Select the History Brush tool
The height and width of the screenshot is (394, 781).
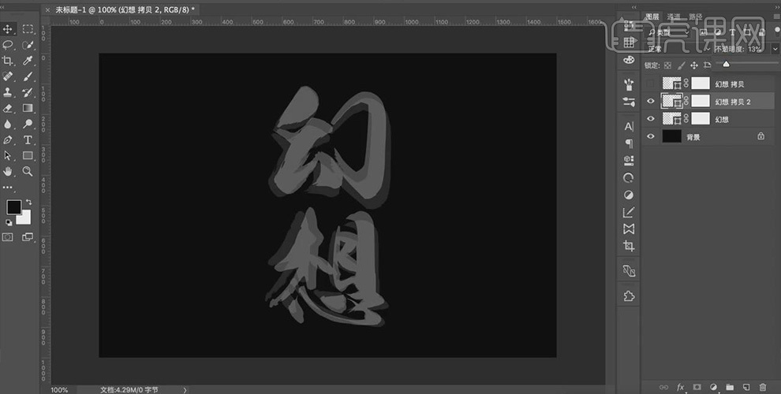point(28,92)
